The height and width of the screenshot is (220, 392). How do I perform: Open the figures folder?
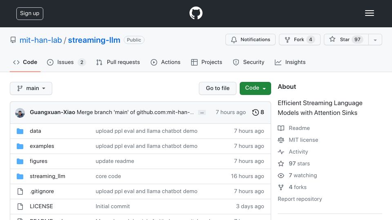(x=38, y=161)
